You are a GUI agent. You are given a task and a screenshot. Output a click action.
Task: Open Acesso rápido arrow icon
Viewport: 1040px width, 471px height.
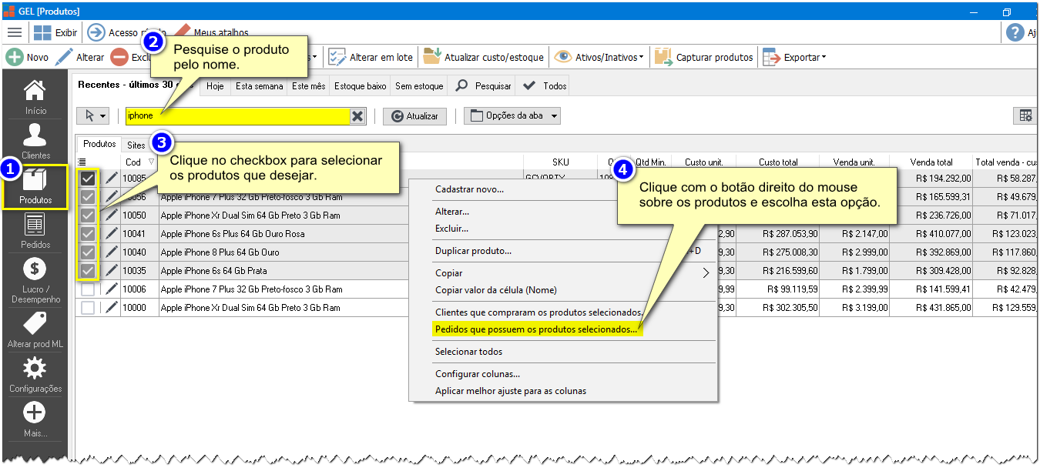(x=96, y=32)
